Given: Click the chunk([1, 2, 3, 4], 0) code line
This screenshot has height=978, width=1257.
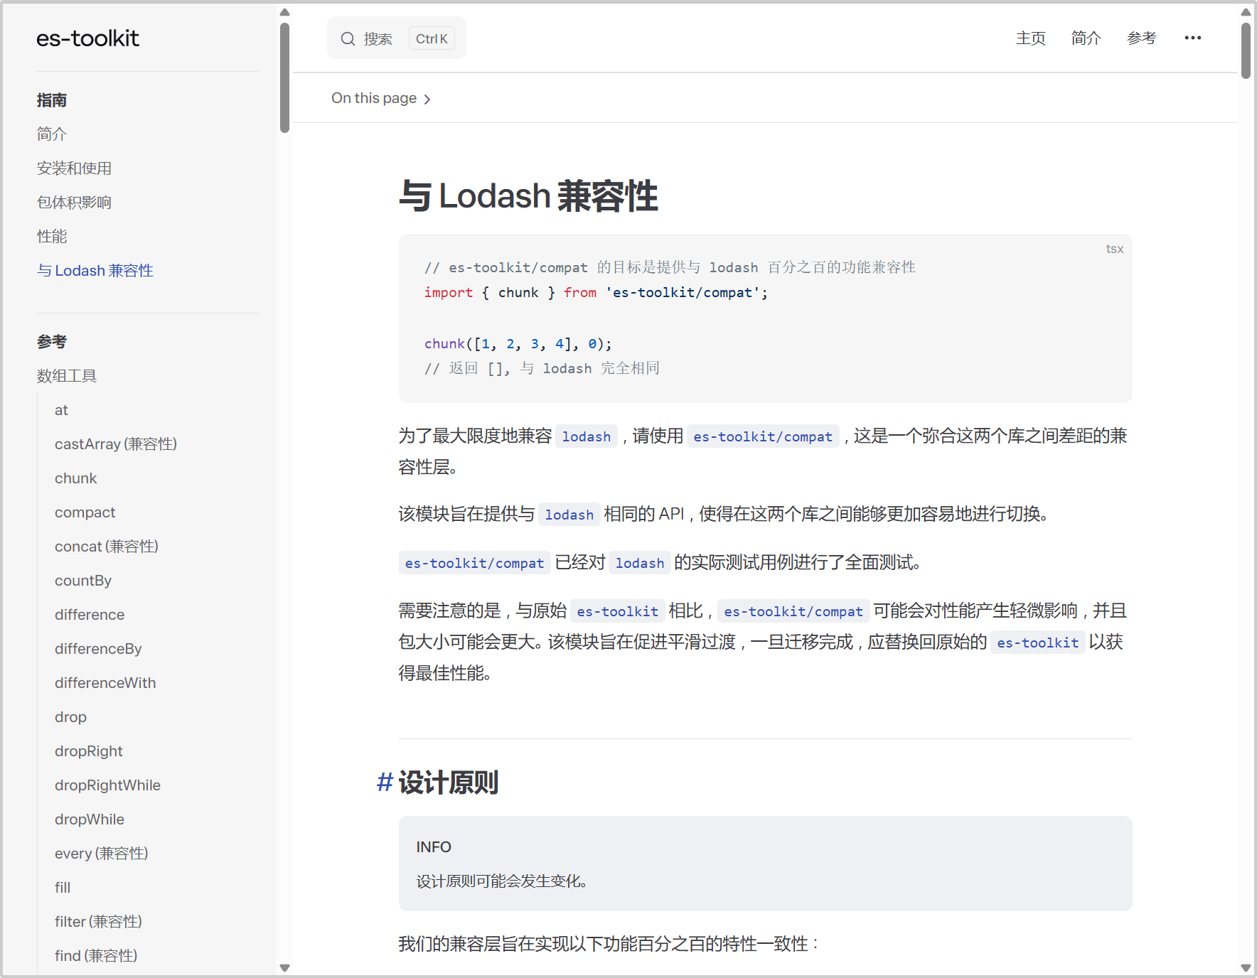Looking at the screenshot, I should point(518,343).
